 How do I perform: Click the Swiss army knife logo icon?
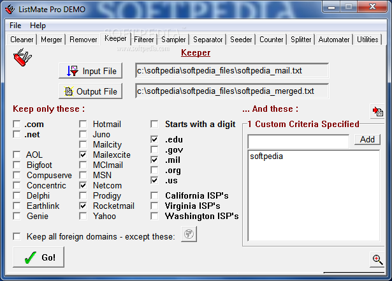[22, 57]
